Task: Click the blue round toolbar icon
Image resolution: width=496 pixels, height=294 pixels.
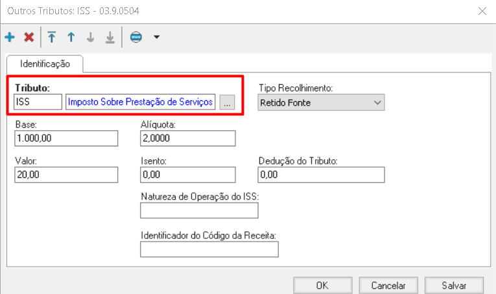Action: [136, 38]
